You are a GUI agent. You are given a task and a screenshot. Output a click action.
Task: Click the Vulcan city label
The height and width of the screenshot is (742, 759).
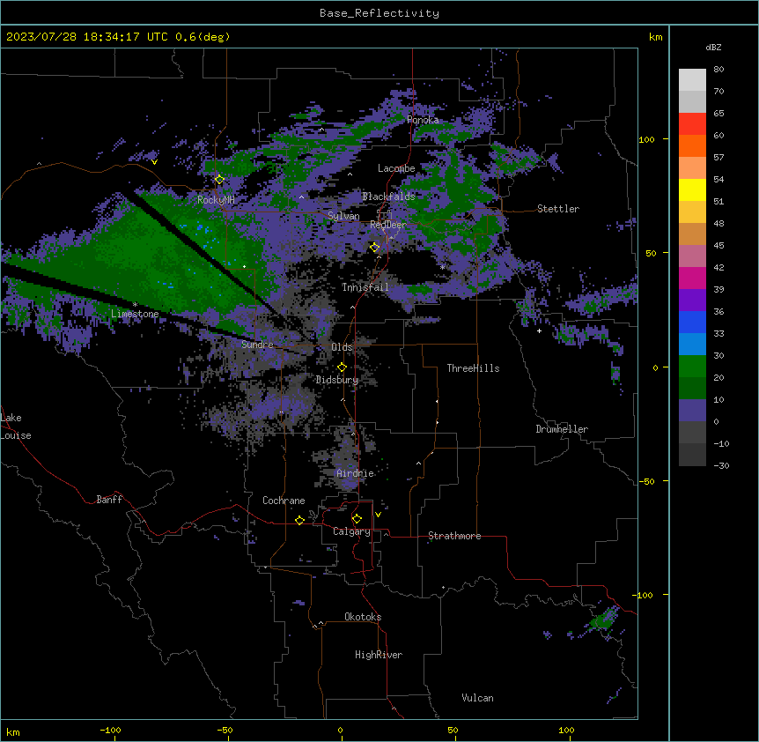(x=478, y=698)
